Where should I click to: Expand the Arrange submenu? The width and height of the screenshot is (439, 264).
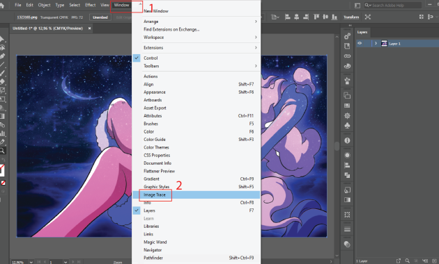pyautogui.click(x=196, y=22)
